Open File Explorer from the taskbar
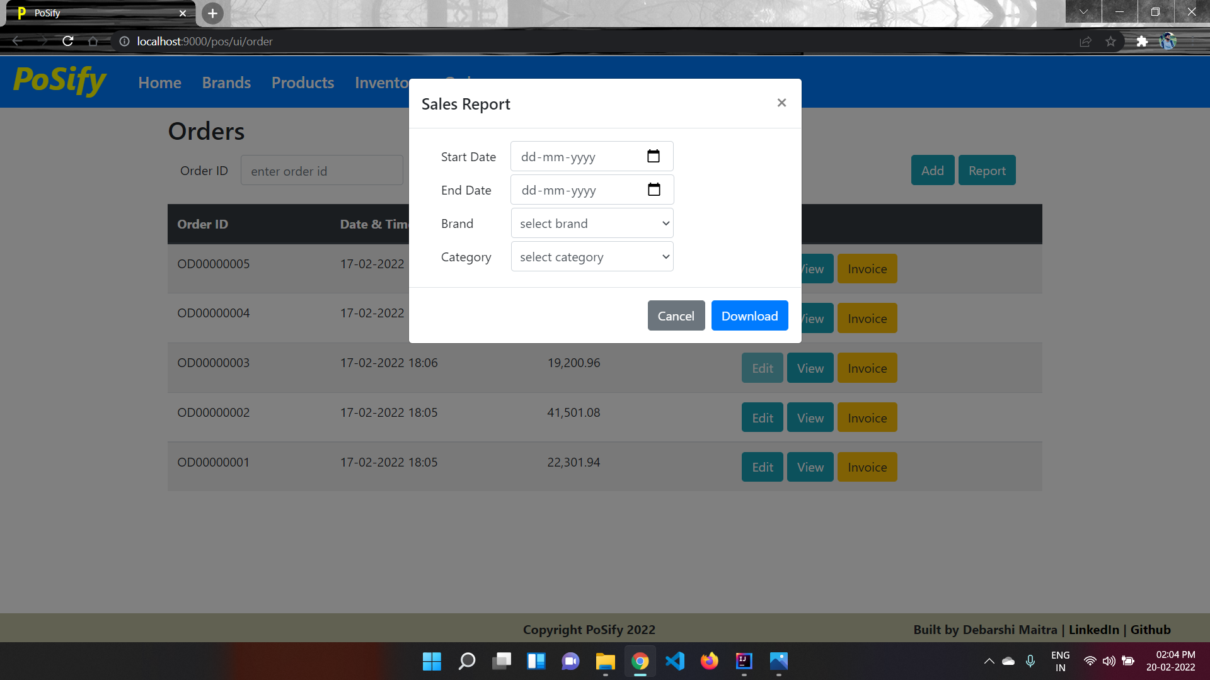Viewport: 1210px width, 680px height. pos(605,661)
